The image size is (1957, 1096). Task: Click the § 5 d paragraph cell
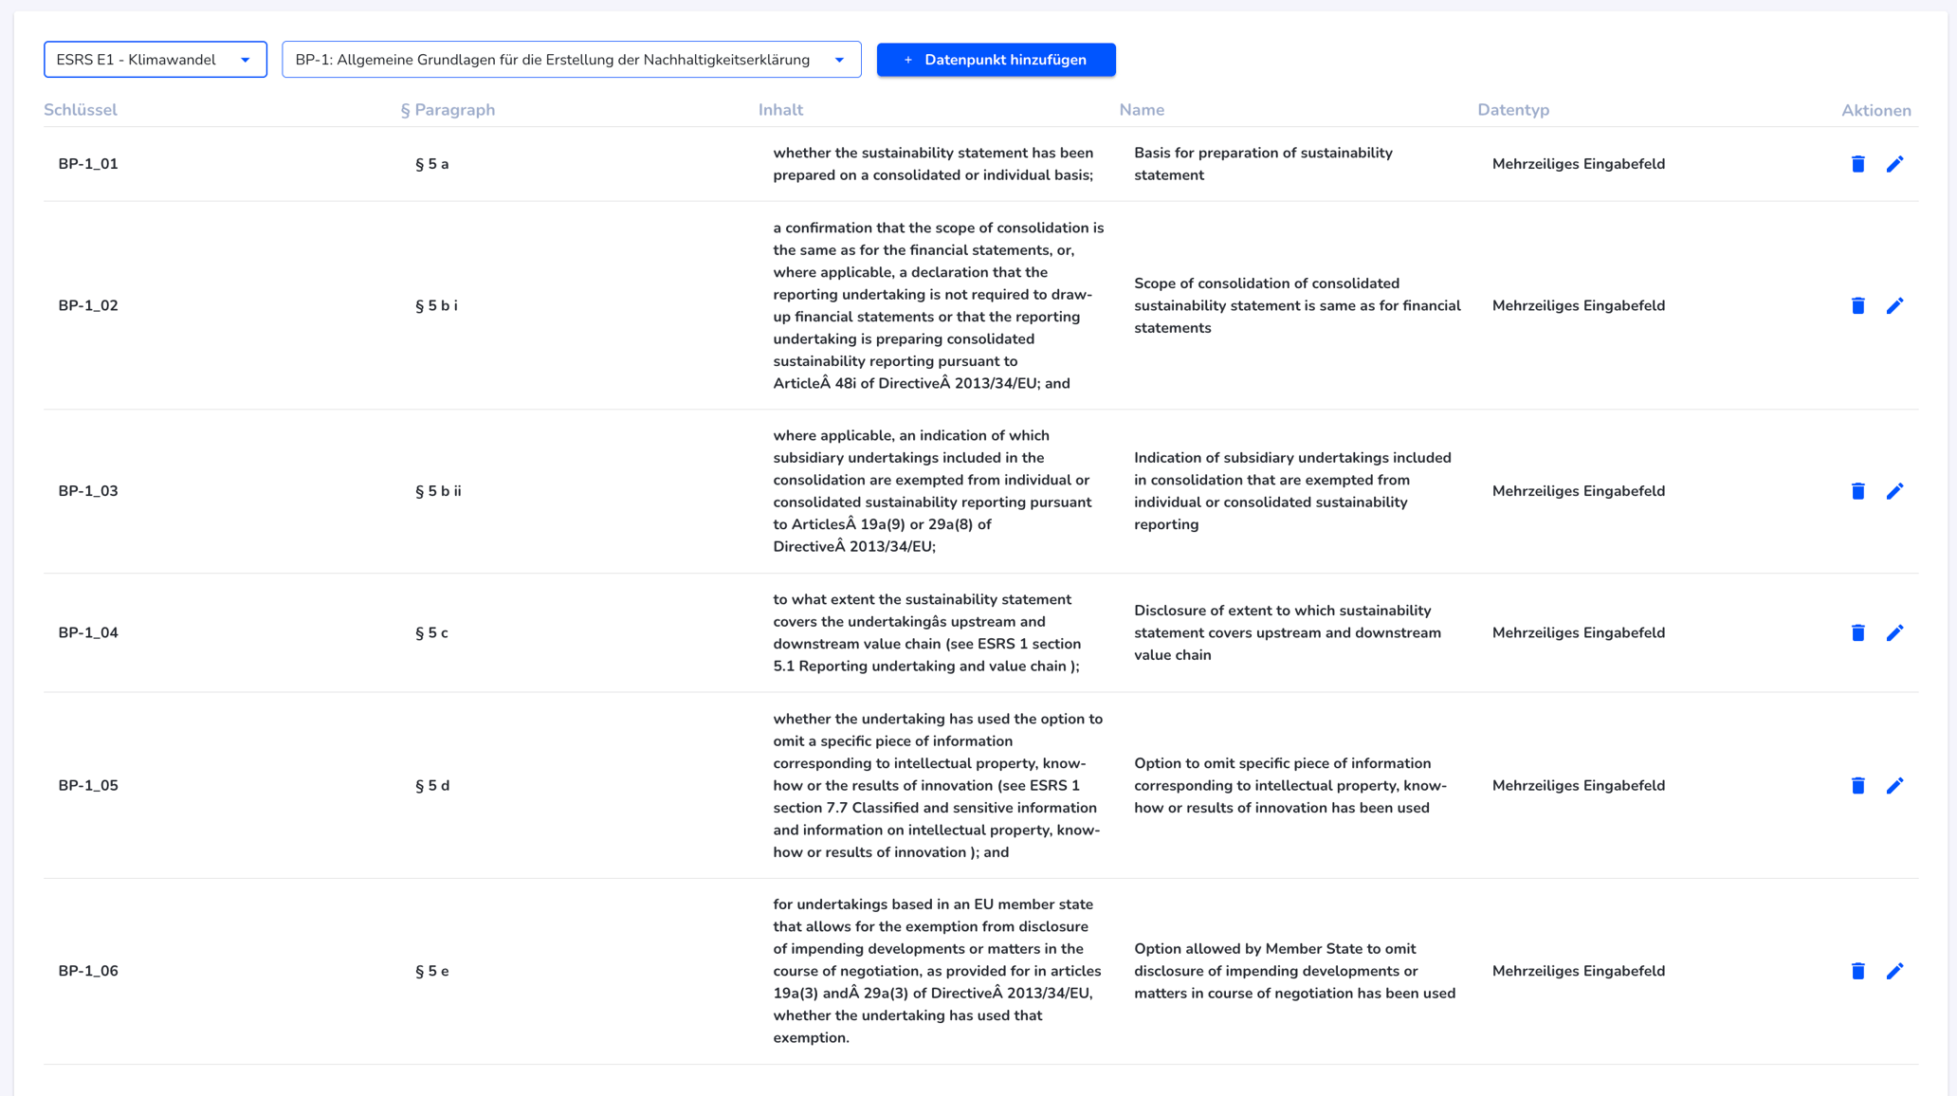(x=432, y=785)
